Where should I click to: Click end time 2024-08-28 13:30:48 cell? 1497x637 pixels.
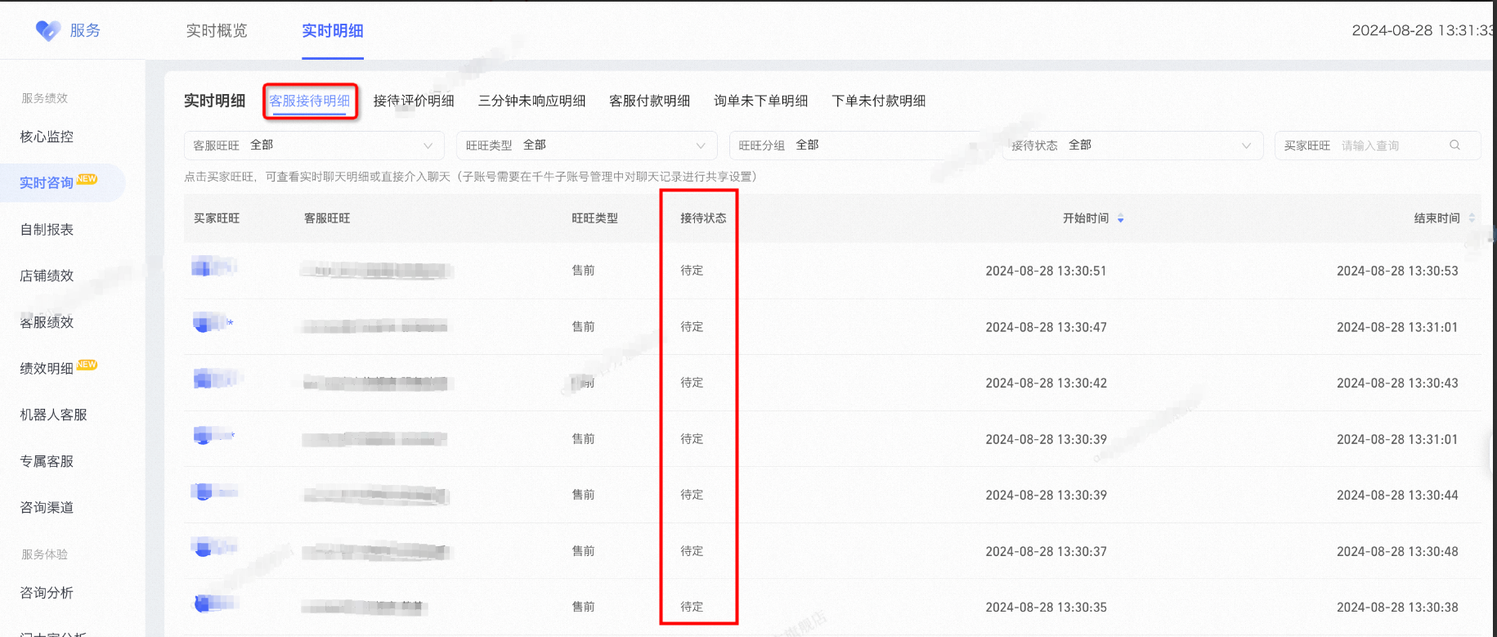point(1397,551)
